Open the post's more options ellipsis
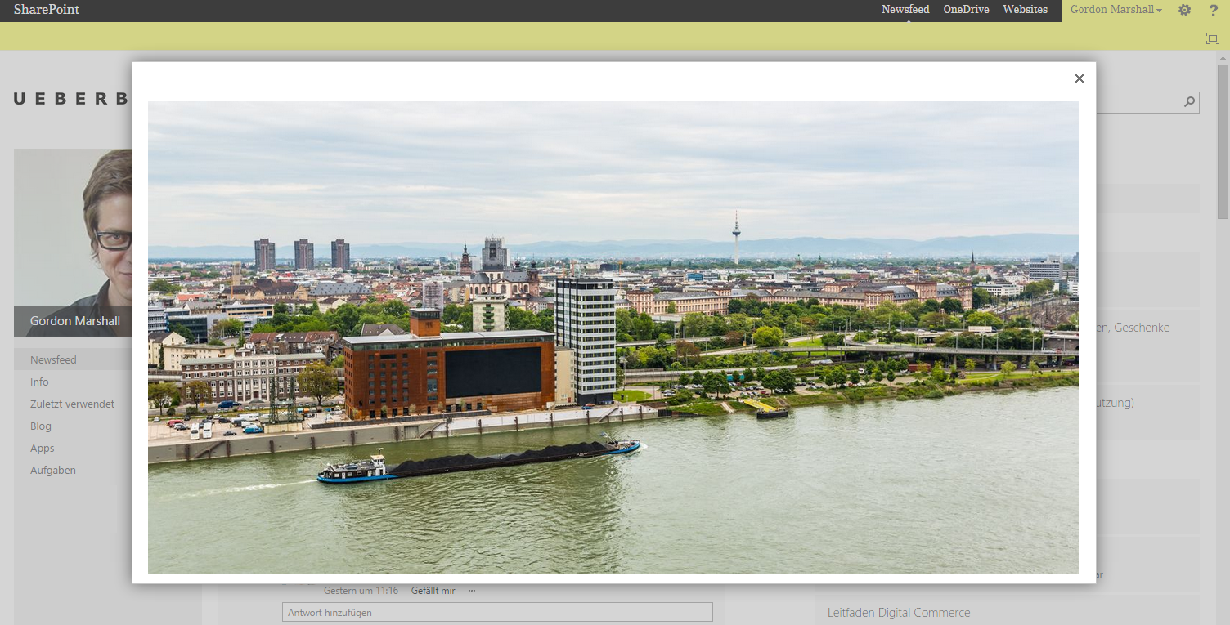 (472, 591)
